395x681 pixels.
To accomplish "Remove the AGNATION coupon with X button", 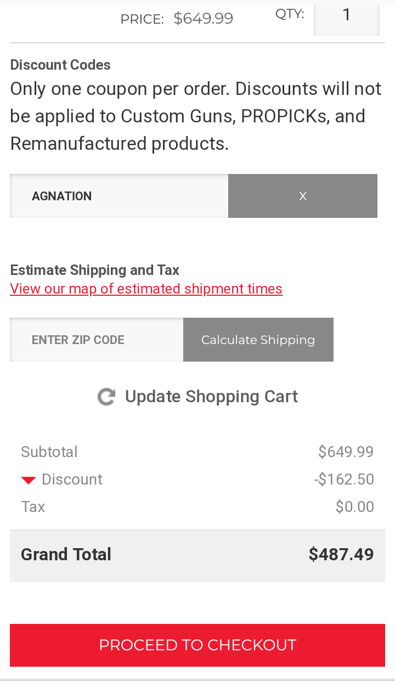I will click(x=303, y=196).
